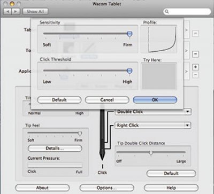Click Cancel in the Details sheet
This screenshot has width=214, height=194.
[x=107, y=100]
